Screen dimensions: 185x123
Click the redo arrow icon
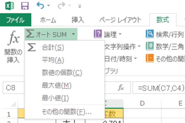click(61, 6)
